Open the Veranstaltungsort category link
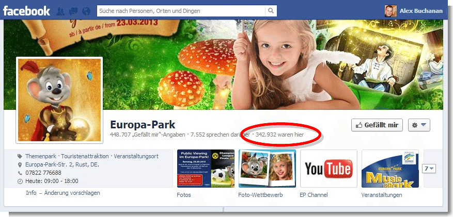The image size is (453, 217). (x=136, y=156)
